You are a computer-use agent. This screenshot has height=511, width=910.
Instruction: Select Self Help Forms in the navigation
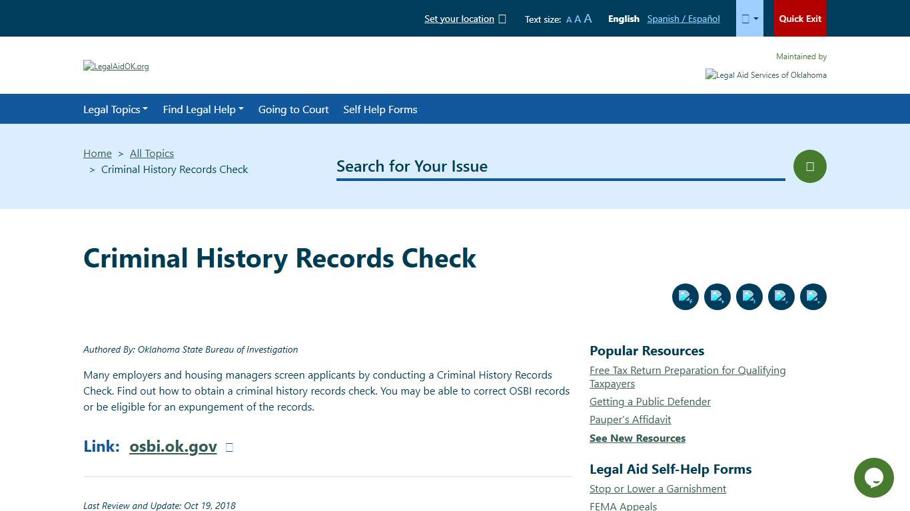point(380,109)
